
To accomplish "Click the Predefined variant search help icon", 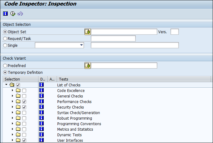I will [x=87, y=66].
